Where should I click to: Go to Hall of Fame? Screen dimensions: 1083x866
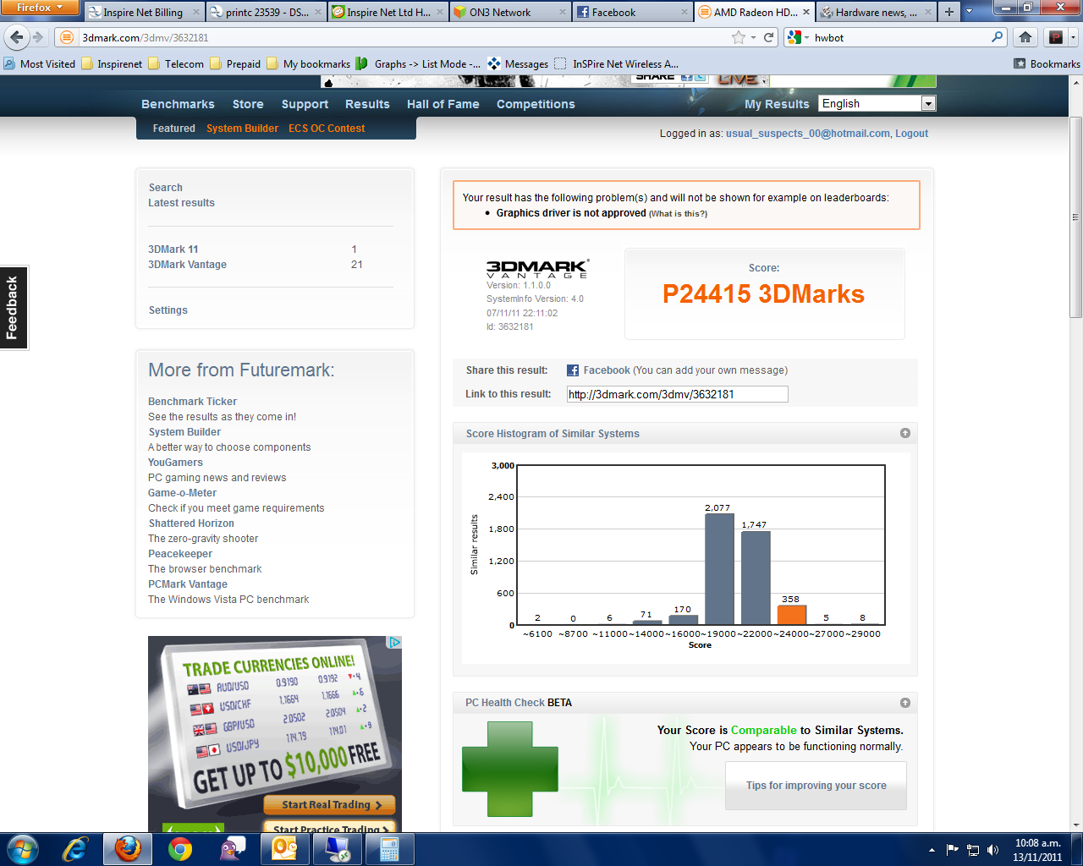[x=443, y=104]
